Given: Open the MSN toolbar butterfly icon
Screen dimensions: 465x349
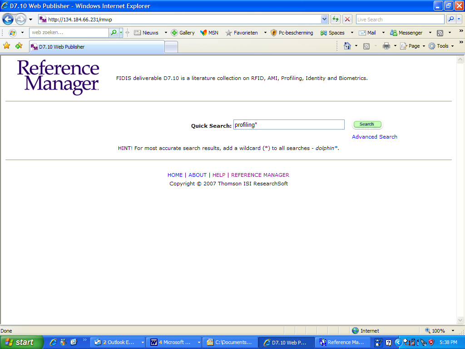Looking at the screenshot, I should tap(204, 33).
